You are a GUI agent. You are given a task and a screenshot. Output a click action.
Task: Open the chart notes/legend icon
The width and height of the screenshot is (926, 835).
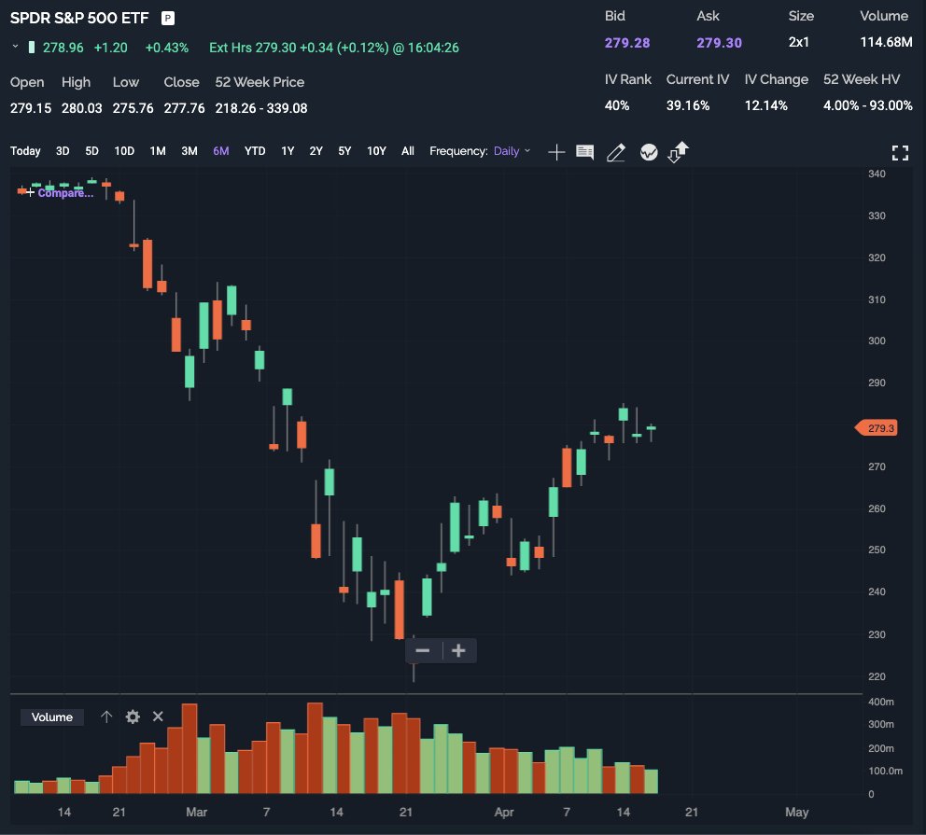click(584, 152)
